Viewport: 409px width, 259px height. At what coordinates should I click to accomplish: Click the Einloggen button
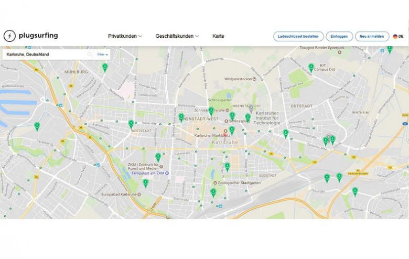(339, 37)
